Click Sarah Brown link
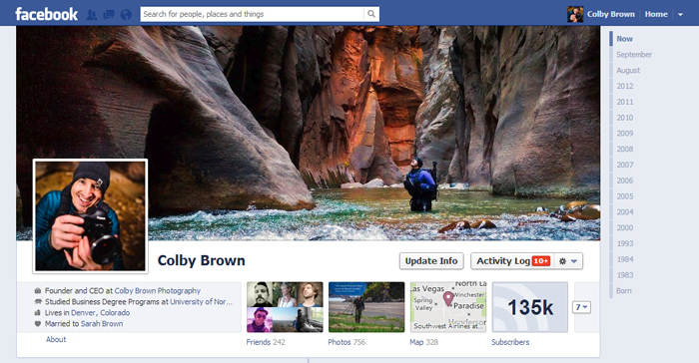 [102, 324]
